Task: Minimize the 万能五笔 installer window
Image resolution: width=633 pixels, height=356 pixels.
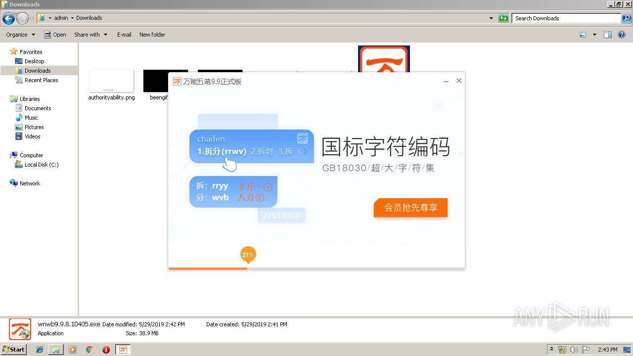Action: point(446,81)
